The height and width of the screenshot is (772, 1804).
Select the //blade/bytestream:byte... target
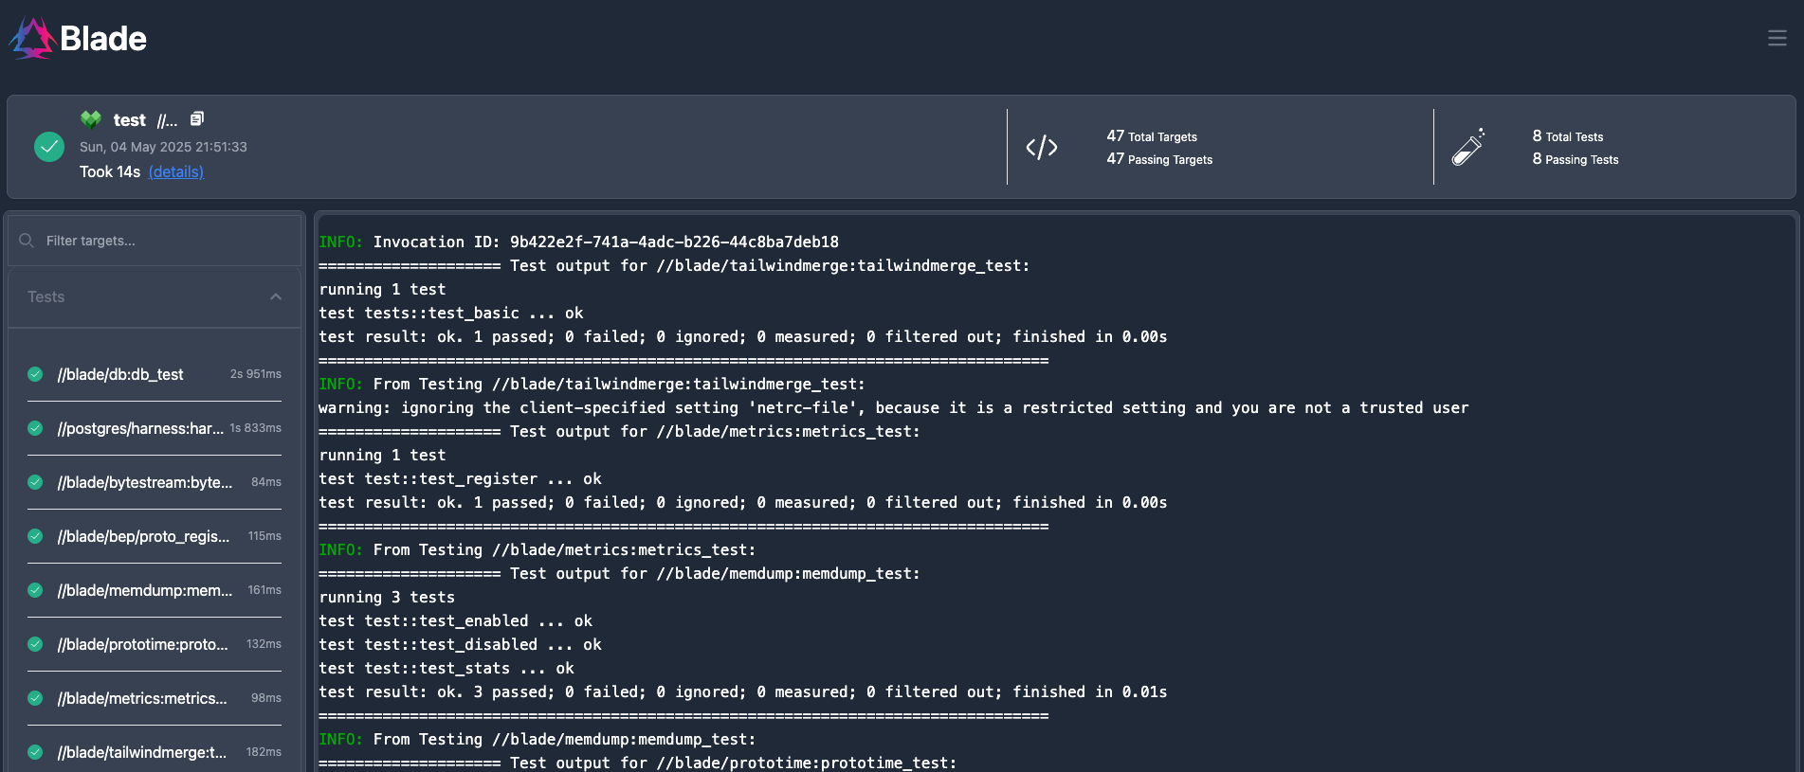145,482
